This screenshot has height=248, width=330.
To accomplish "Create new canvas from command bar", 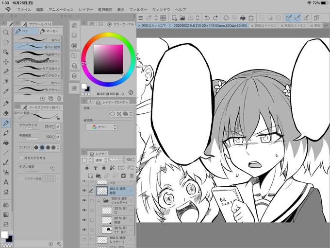I will 174,18.
